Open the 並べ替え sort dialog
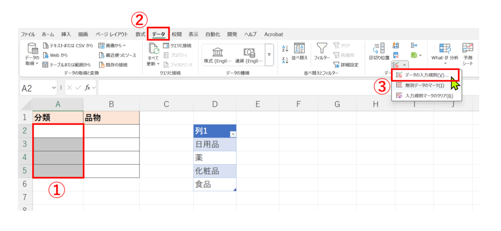The height and width of the screenshot is (231, 501). point(299,51)
